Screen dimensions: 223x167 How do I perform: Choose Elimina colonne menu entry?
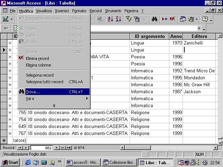54,65
